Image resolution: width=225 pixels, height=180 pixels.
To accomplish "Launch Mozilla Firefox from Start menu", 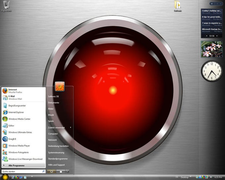I will pyautogui.click(x=23, y=91).
